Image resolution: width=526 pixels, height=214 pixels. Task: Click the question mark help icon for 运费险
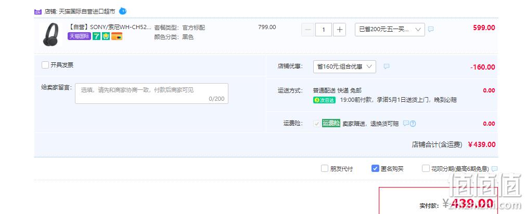point(413,124)
